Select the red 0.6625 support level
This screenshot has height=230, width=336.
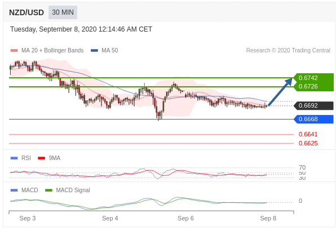[308, 143]
